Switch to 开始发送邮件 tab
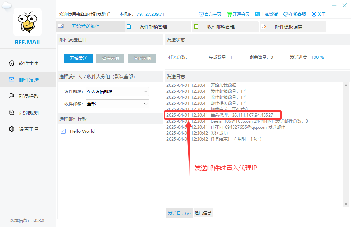Image resolution: width=351 pixels, height=227 pixels. click(x=90, y=26)
